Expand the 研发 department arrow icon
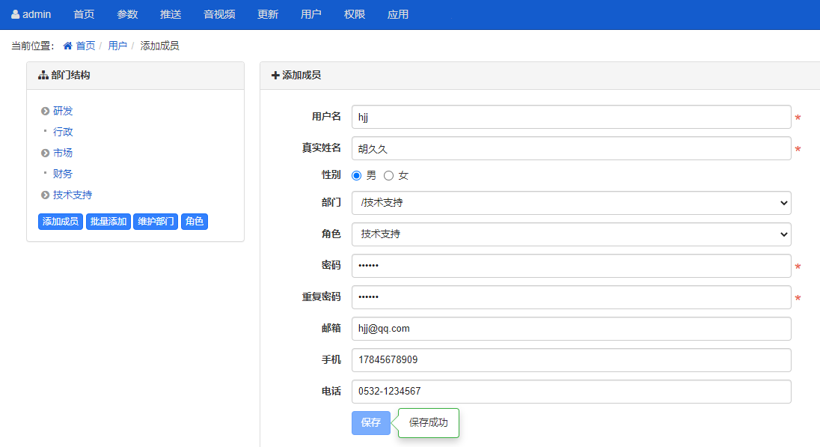 click(x=45, y=111)
